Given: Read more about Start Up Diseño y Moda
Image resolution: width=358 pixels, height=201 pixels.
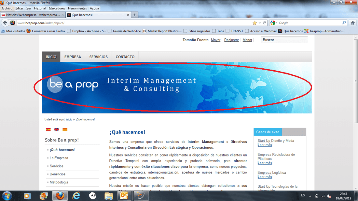Looking at the screenshot, I should tap(265, 145).
